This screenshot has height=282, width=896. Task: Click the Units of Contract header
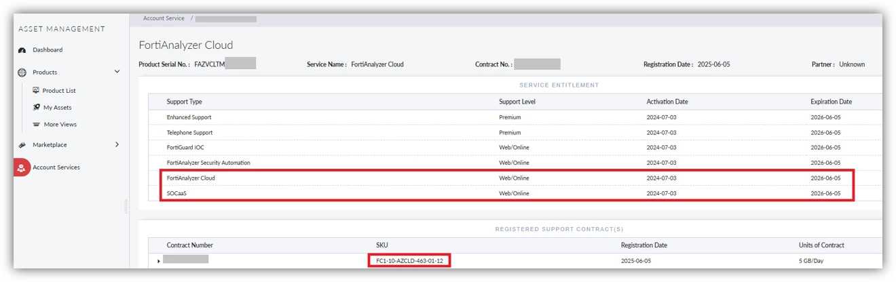pyautogui.click(x=821, y=245)
